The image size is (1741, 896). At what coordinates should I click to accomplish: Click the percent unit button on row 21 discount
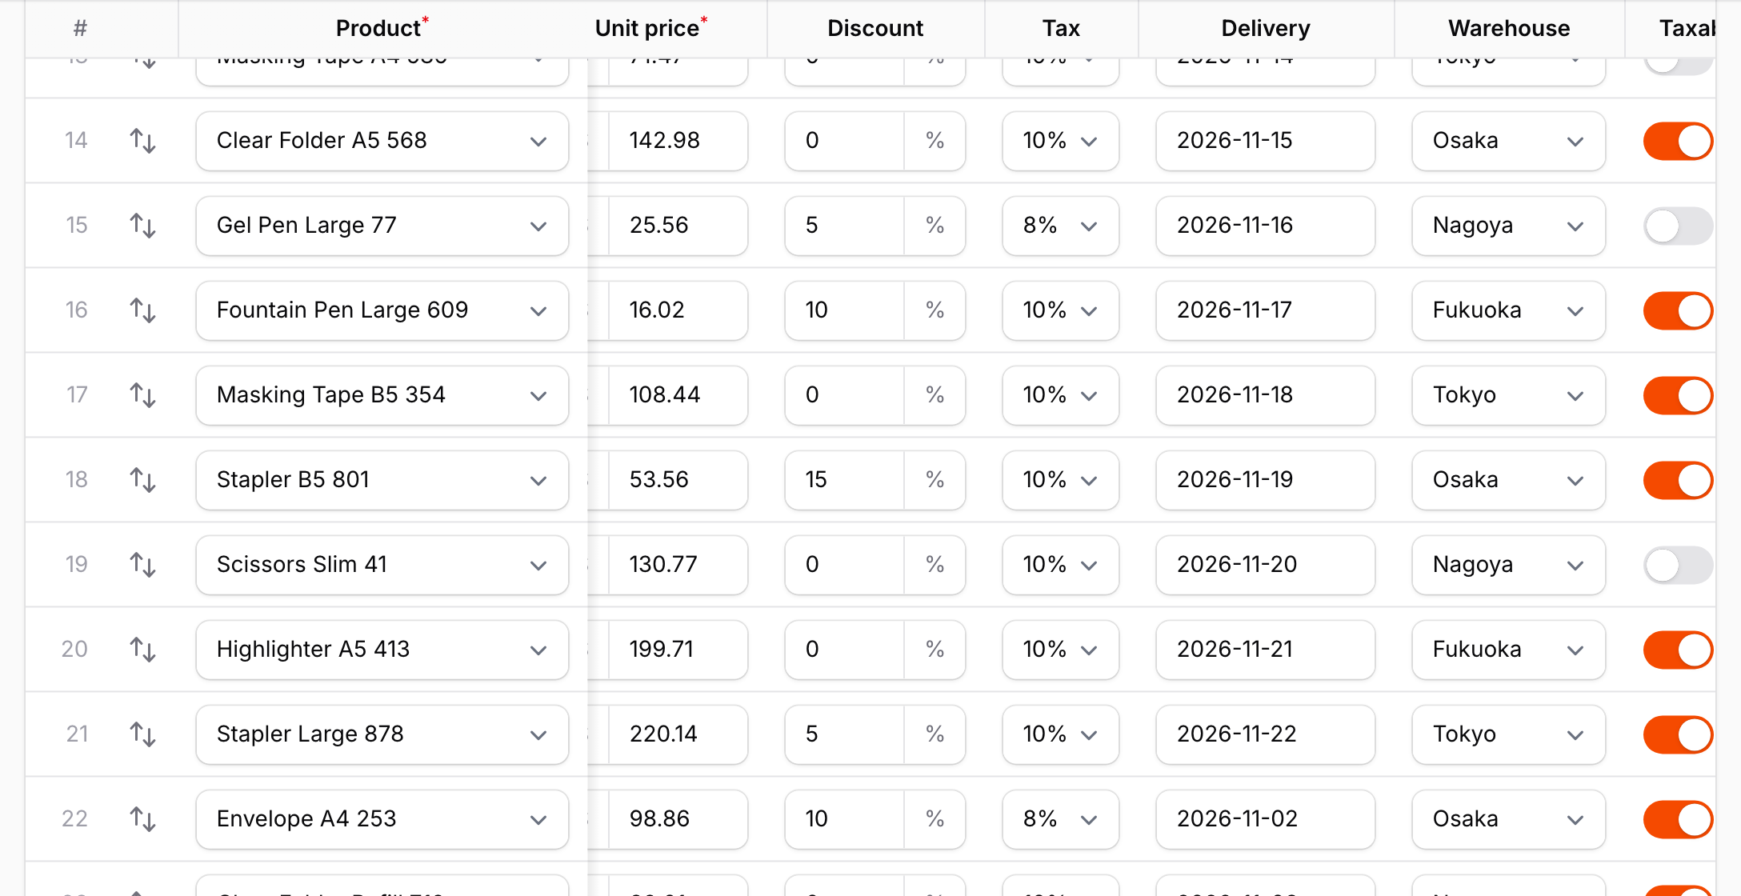pos(935,734)
